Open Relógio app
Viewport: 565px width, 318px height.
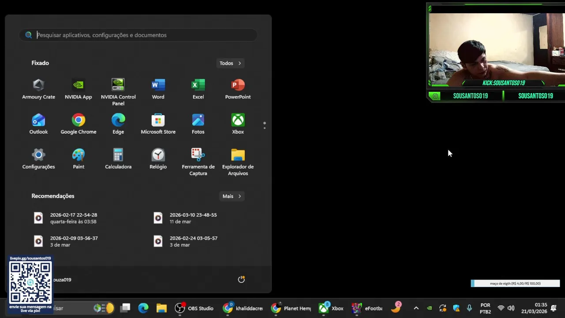(x=158, y=159)
